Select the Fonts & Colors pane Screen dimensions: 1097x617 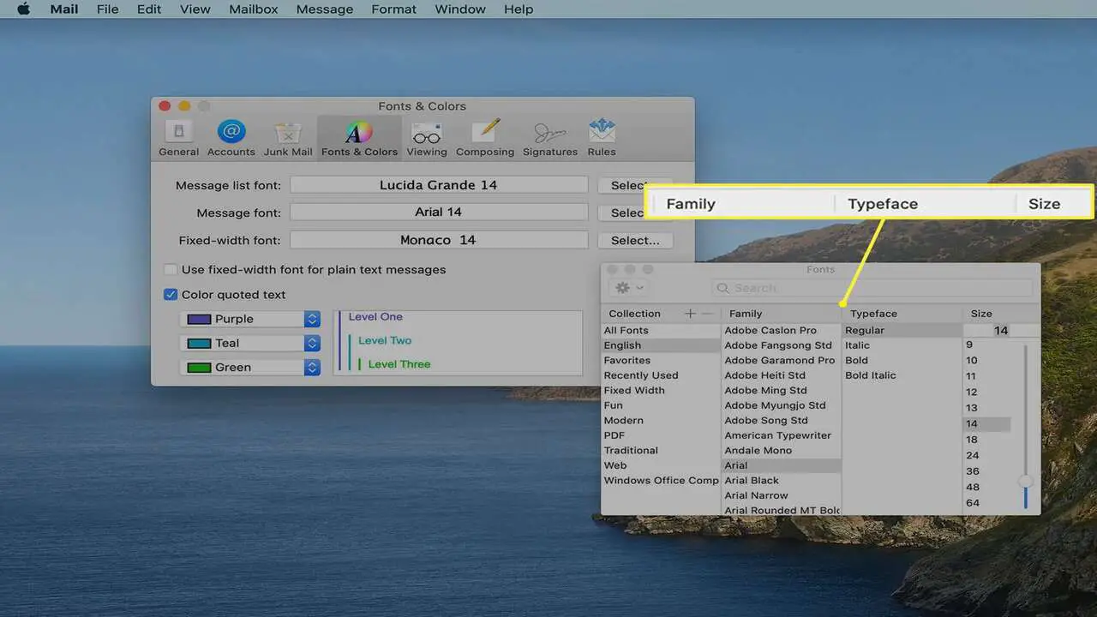pyautogui.click(x=359, y=138)
